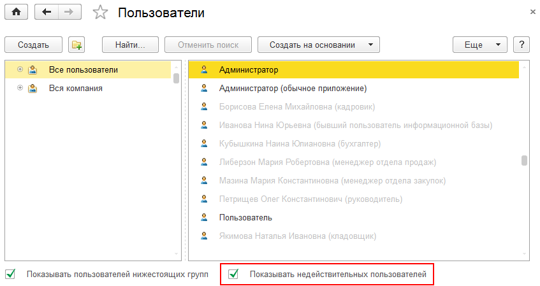The image size is (540, 286).
Task: Add page to favorites with star icon
Action: click(x=100, y=13)
